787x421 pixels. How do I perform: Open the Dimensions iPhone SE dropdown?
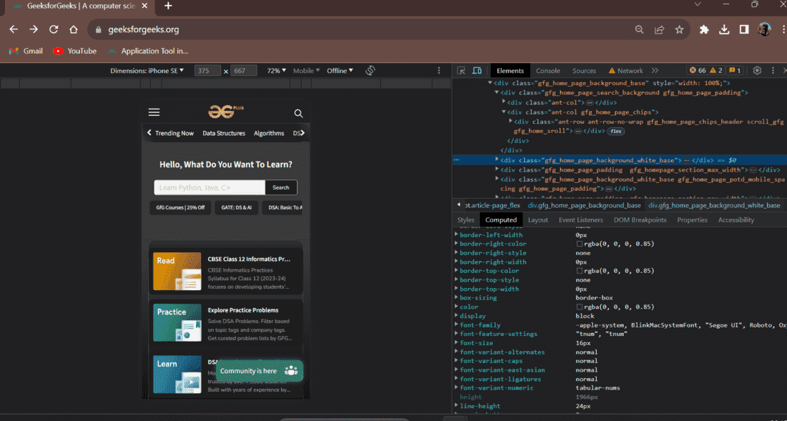pyautogui.click(x=147, y=71)
